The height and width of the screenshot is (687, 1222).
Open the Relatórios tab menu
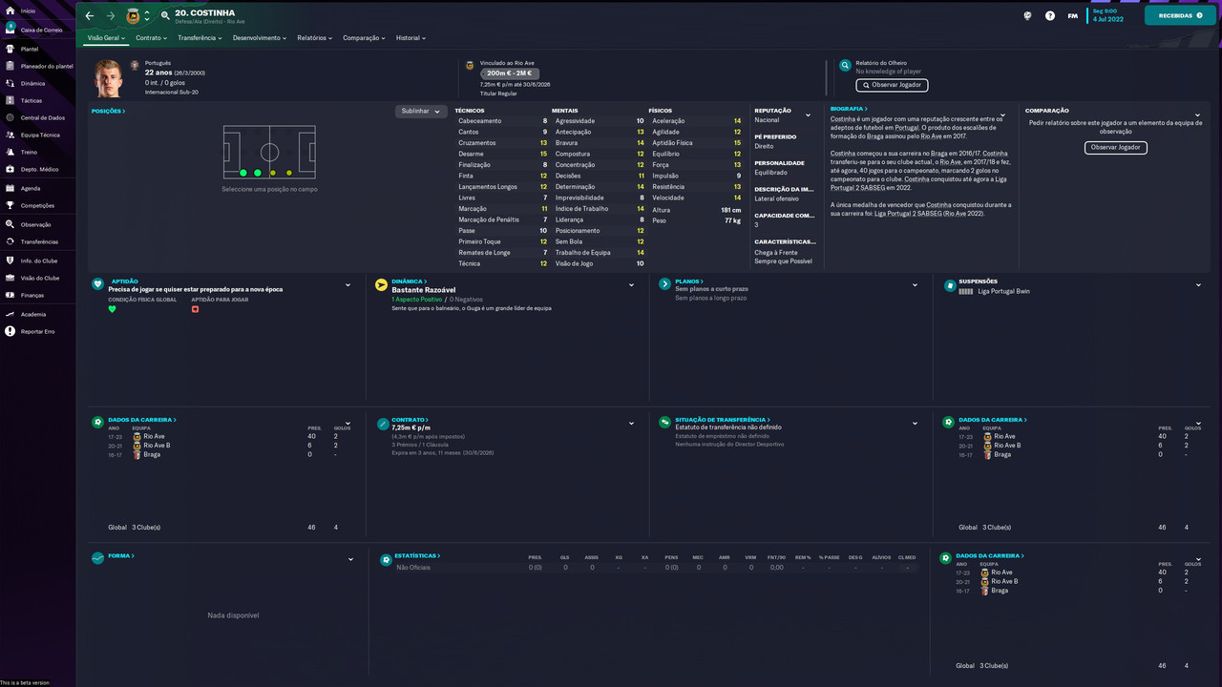coord(314,38)
